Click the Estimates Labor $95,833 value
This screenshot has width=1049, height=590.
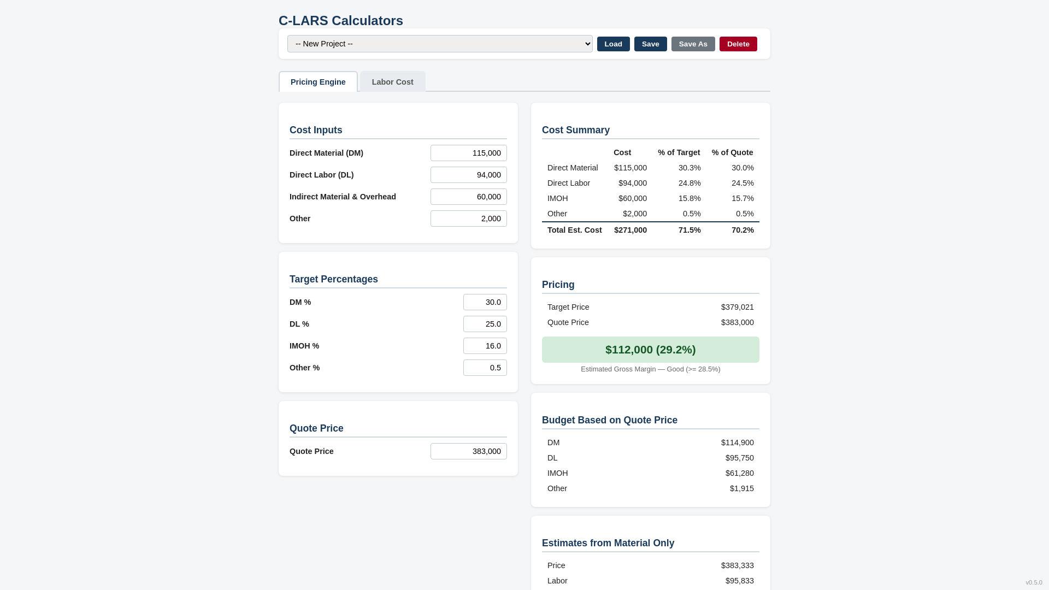[740, 581]
